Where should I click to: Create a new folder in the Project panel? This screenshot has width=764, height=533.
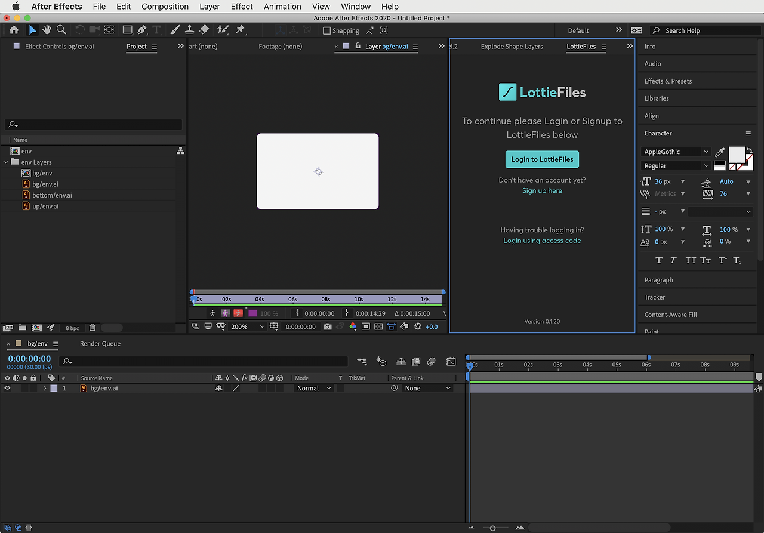pyautogui.click(x=22, y=328)
